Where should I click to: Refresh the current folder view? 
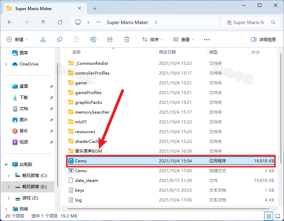pos(60,22)
